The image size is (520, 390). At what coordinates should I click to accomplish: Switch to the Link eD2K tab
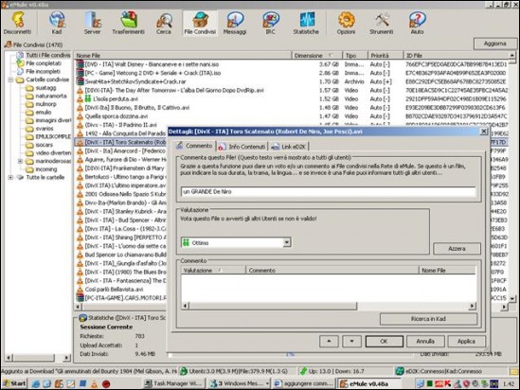point(289,146)
